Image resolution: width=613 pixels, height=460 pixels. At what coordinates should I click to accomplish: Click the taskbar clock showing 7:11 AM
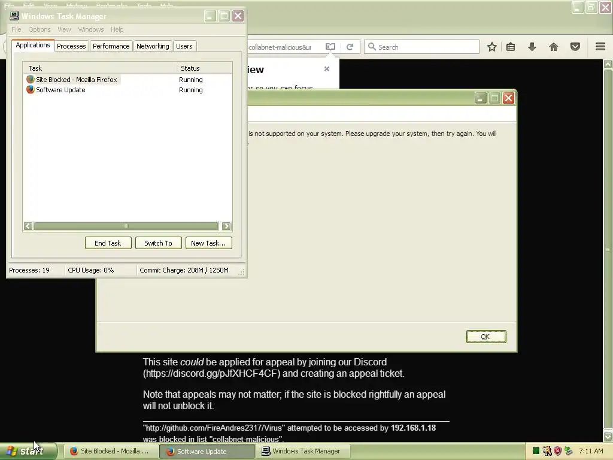click(x=591, y=451)
